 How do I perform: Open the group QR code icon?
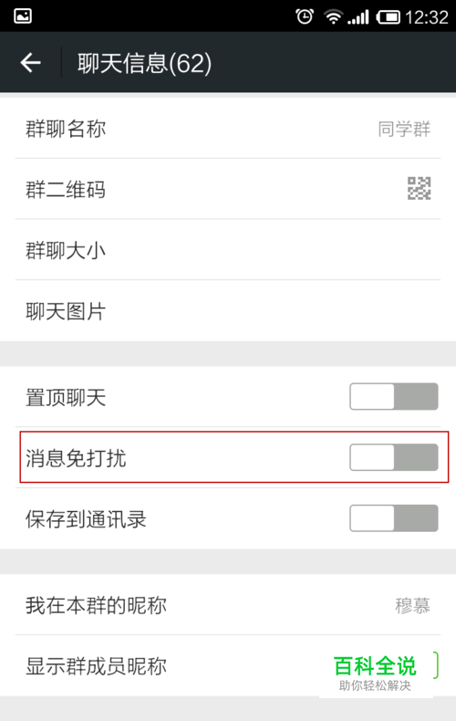coord(420,189)
